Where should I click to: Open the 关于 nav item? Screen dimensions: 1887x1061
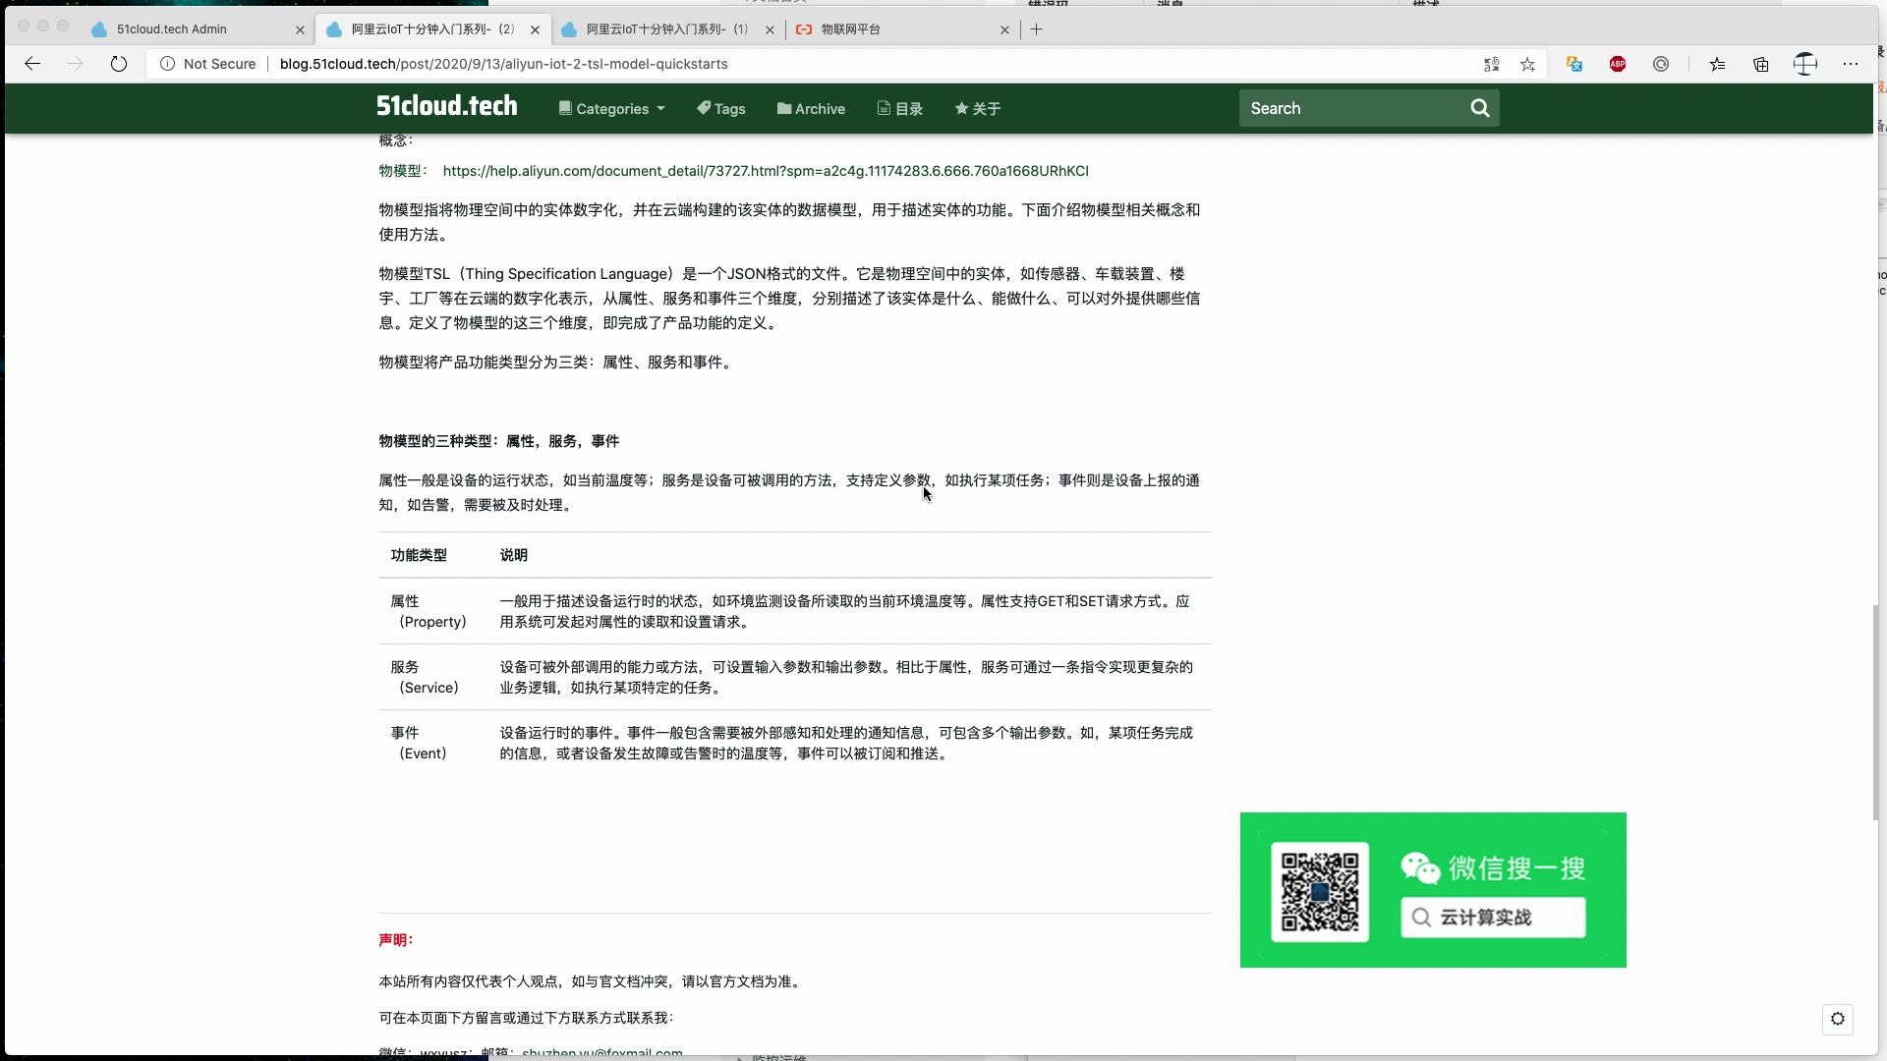point(978,109)
